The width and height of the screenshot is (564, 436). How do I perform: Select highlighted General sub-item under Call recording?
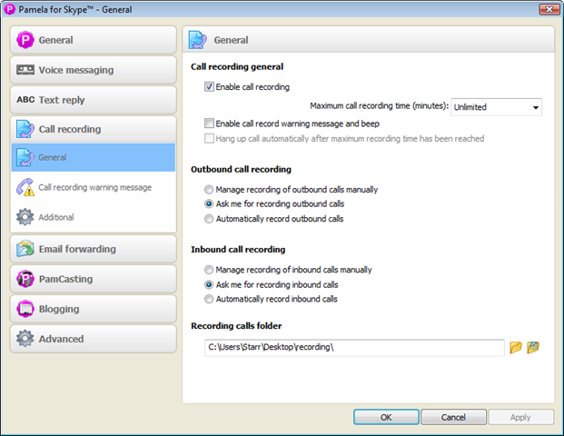(x=94, y=157)
